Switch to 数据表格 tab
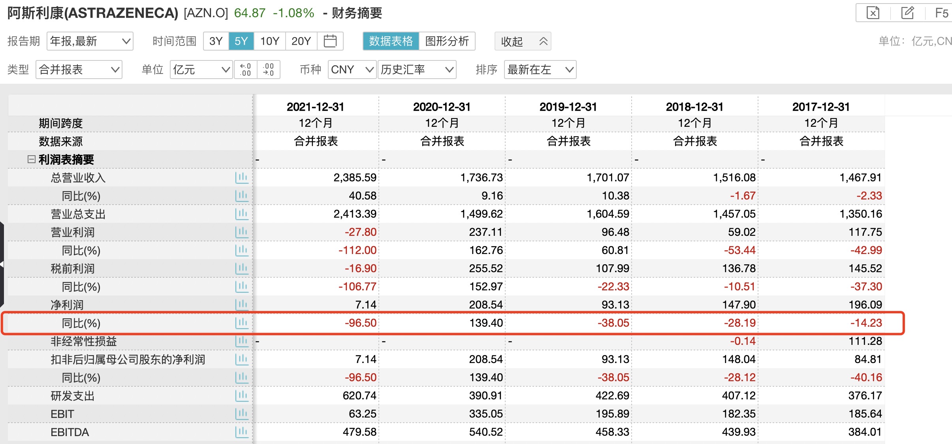The width and height of the screenshot is (952, 444). coord(391,41)
